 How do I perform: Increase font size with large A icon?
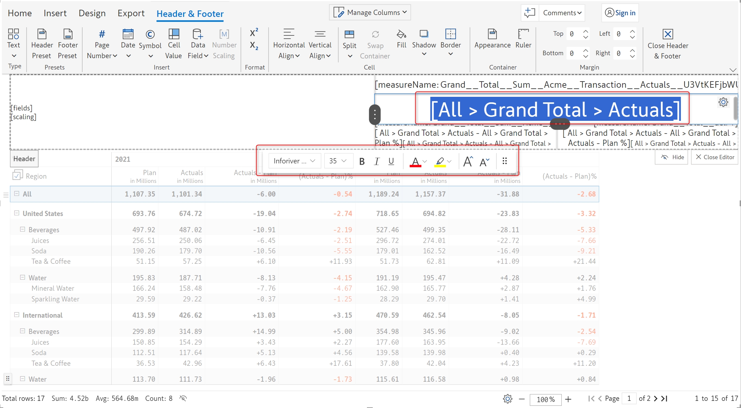click(x=468, y=161)
